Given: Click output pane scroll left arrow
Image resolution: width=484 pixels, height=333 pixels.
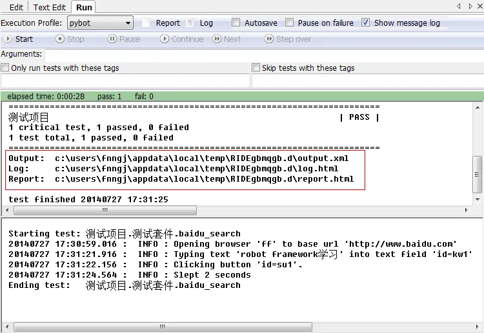Looking at the screenshot, I should (7, 210).
